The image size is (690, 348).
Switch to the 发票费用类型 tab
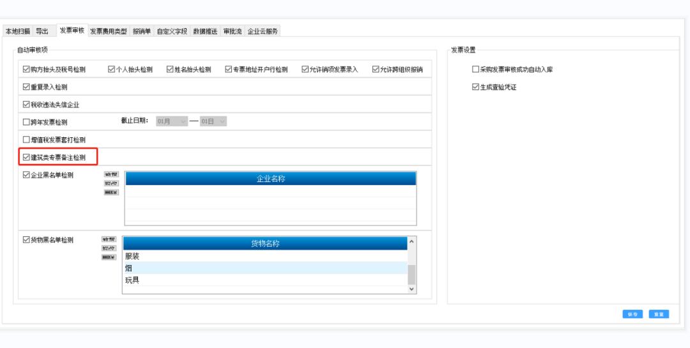point(108,31)
